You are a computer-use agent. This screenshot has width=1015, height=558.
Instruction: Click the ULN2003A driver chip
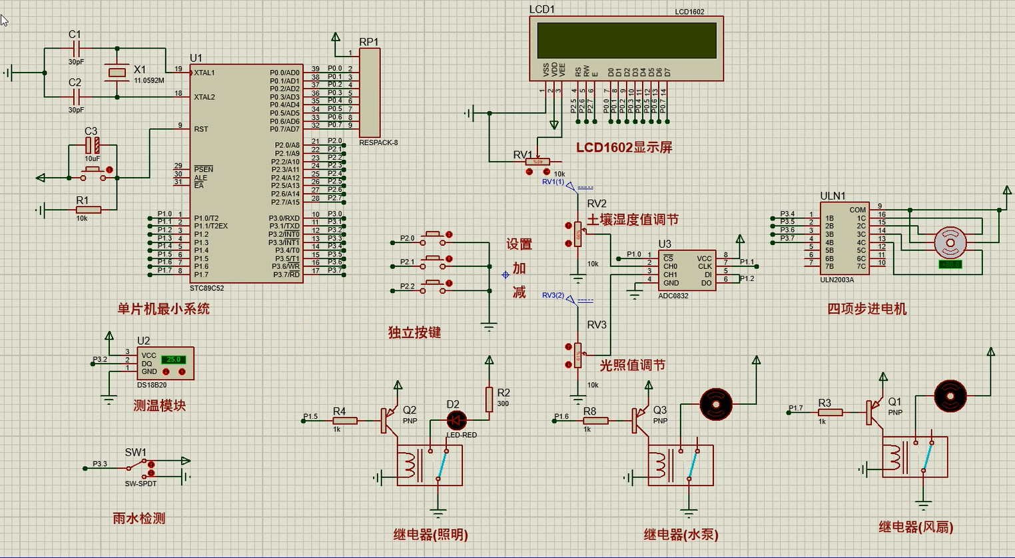tap(844, 238)
